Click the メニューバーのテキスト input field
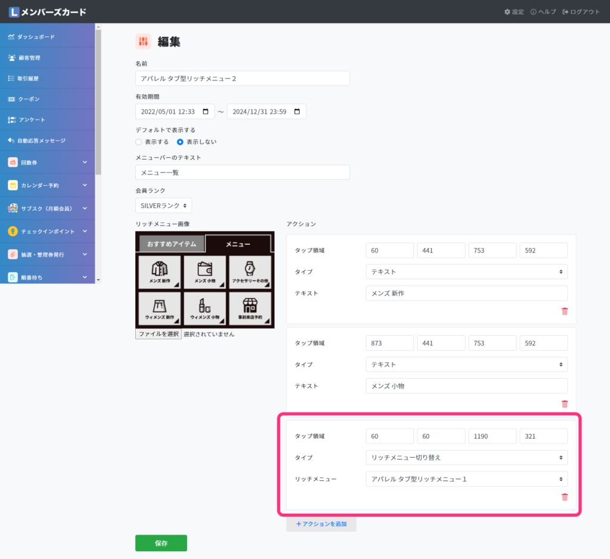This screenshot has height=559, width=610. (242, 173)
